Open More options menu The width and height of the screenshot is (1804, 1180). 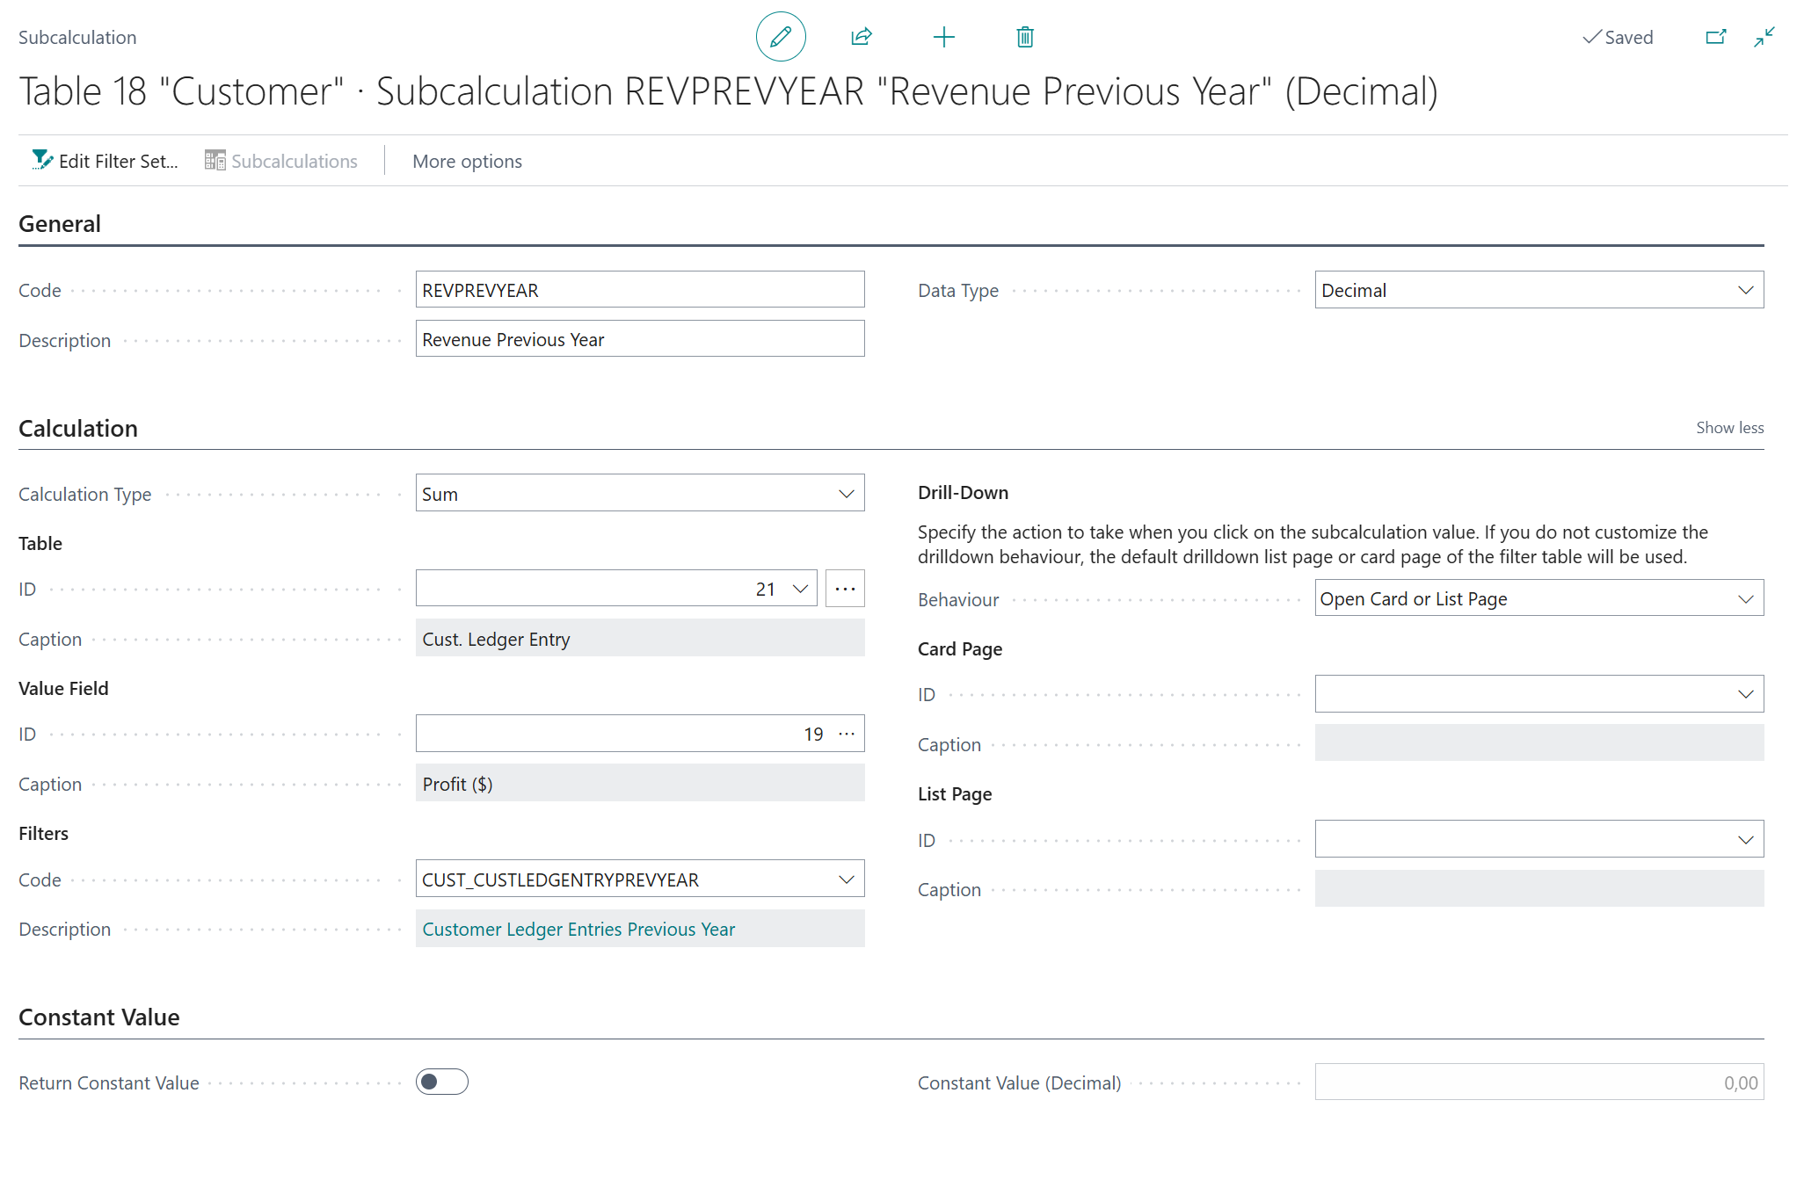(467, 161)
